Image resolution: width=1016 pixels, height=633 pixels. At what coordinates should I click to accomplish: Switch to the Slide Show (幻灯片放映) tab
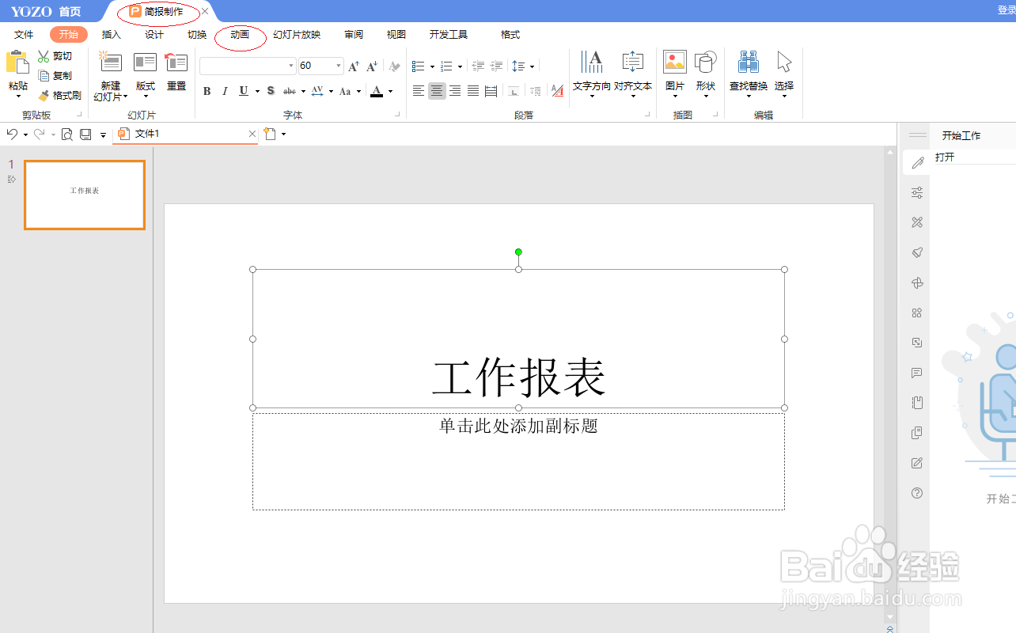[297, 35]
